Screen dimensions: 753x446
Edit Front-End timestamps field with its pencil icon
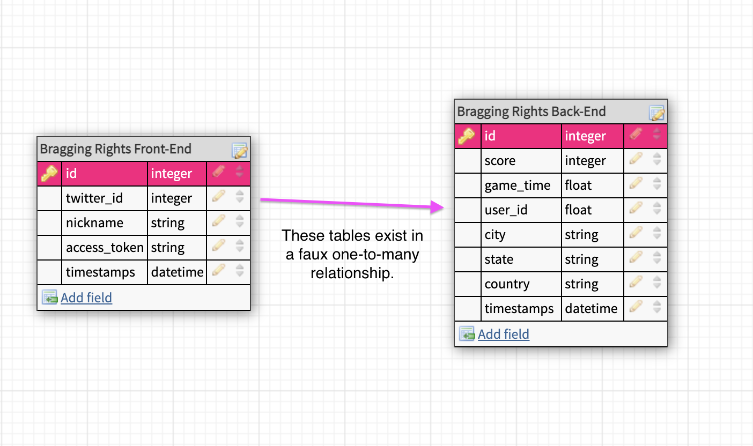click(218, 270)
